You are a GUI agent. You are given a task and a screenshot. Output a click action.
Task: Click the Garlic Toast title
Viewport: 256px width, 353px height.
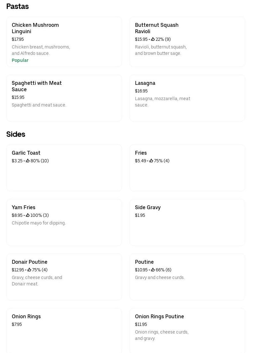coord(26,153)
